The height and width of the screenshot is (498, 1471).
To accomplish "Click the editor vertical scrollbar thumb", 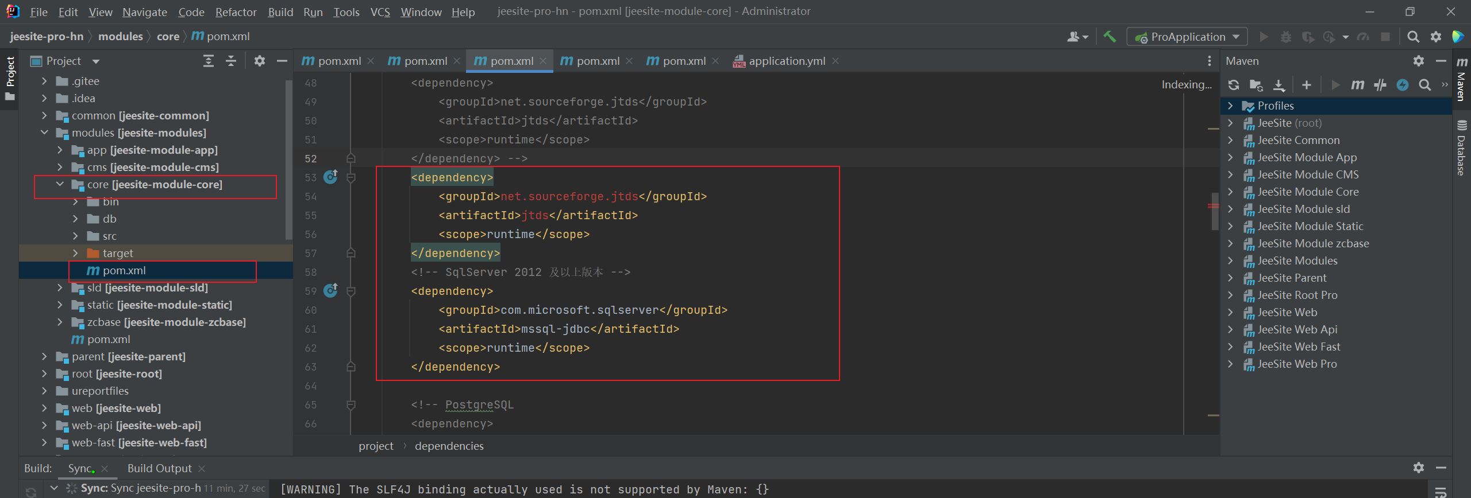I will (x=1214, y=211).
